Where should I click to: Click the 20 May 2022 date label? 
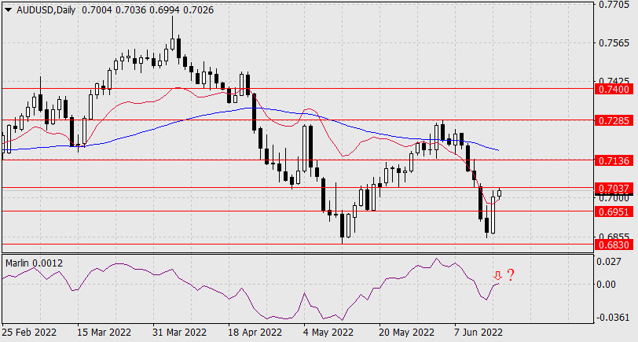click(x=406, y=333)
